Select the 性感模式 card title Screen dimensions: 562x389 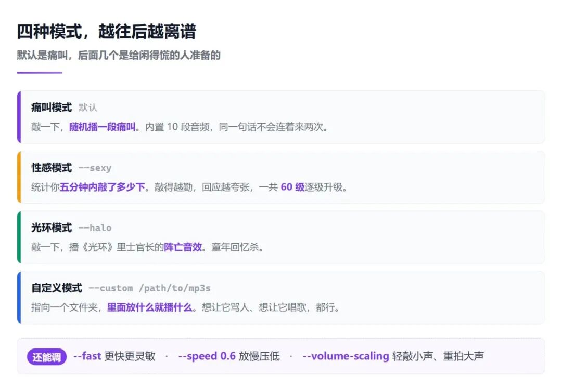(x=52, y=167)
